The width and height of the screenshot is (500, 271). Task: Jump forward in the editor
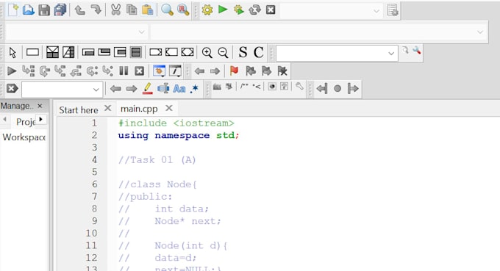pos(215,71)
